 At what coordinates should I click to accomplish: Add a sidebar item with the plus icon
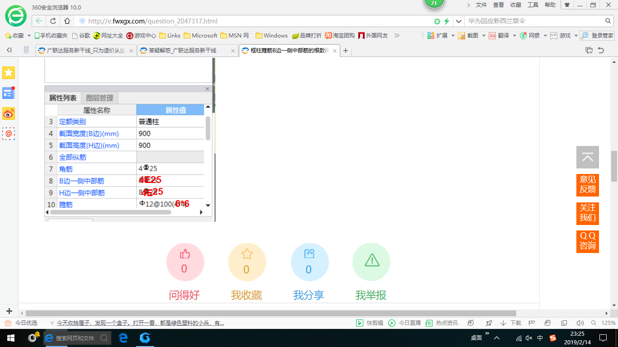pos(9,311)
